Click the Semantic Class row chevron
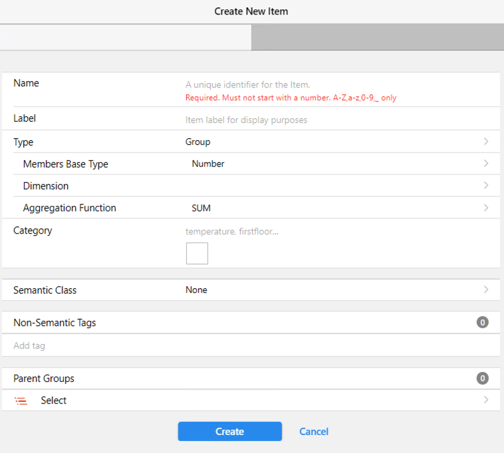504x453 pixels. click(x=486, y=290)
